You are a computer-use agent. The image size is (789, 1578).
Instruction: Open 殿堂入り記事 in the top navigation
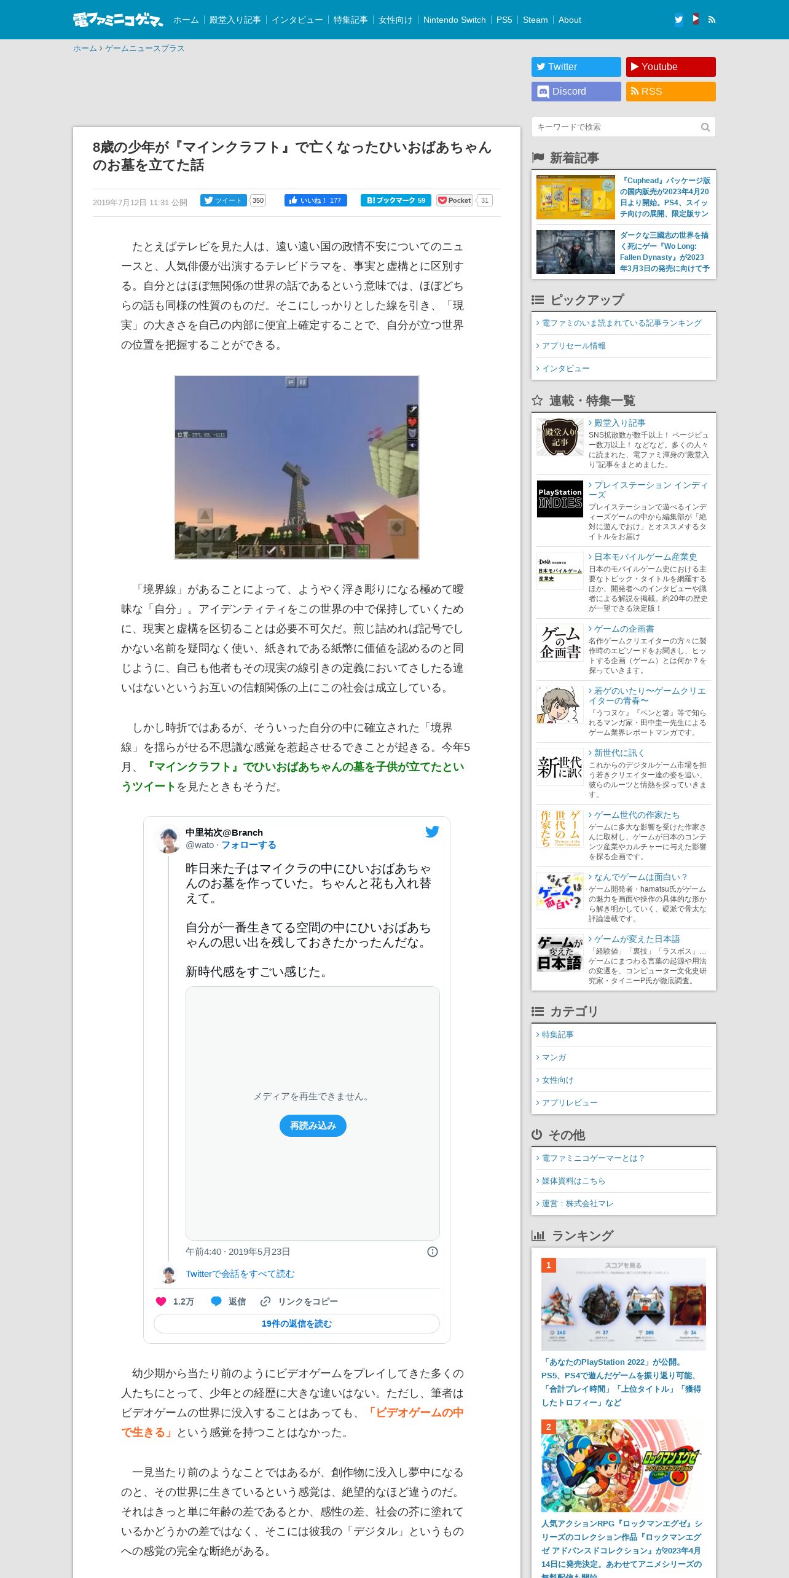coord(235,20)
